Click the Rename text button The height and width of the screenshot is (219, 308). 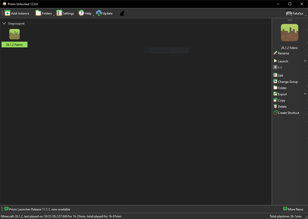coord(283,53)
